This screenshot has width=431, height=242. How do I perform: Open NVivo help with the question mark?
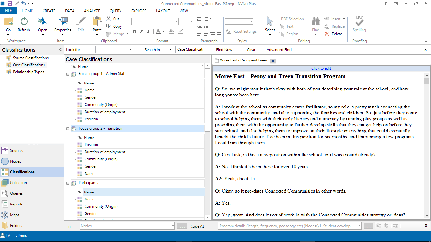(x=386, y=3)
